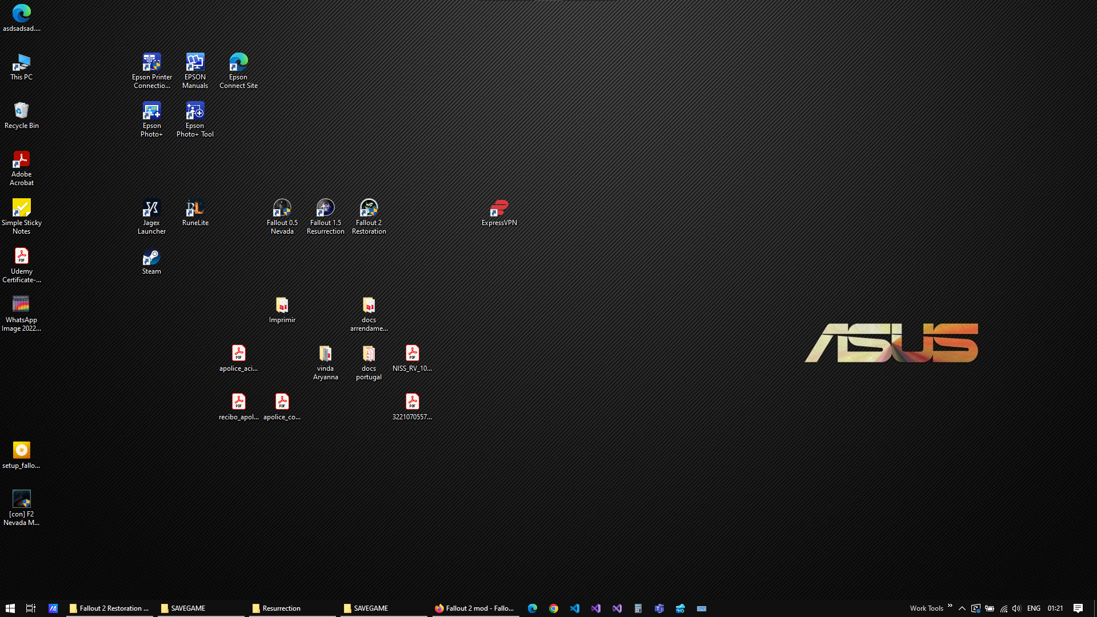
Task: Open the Action Center notifications
Action: 1078,608
